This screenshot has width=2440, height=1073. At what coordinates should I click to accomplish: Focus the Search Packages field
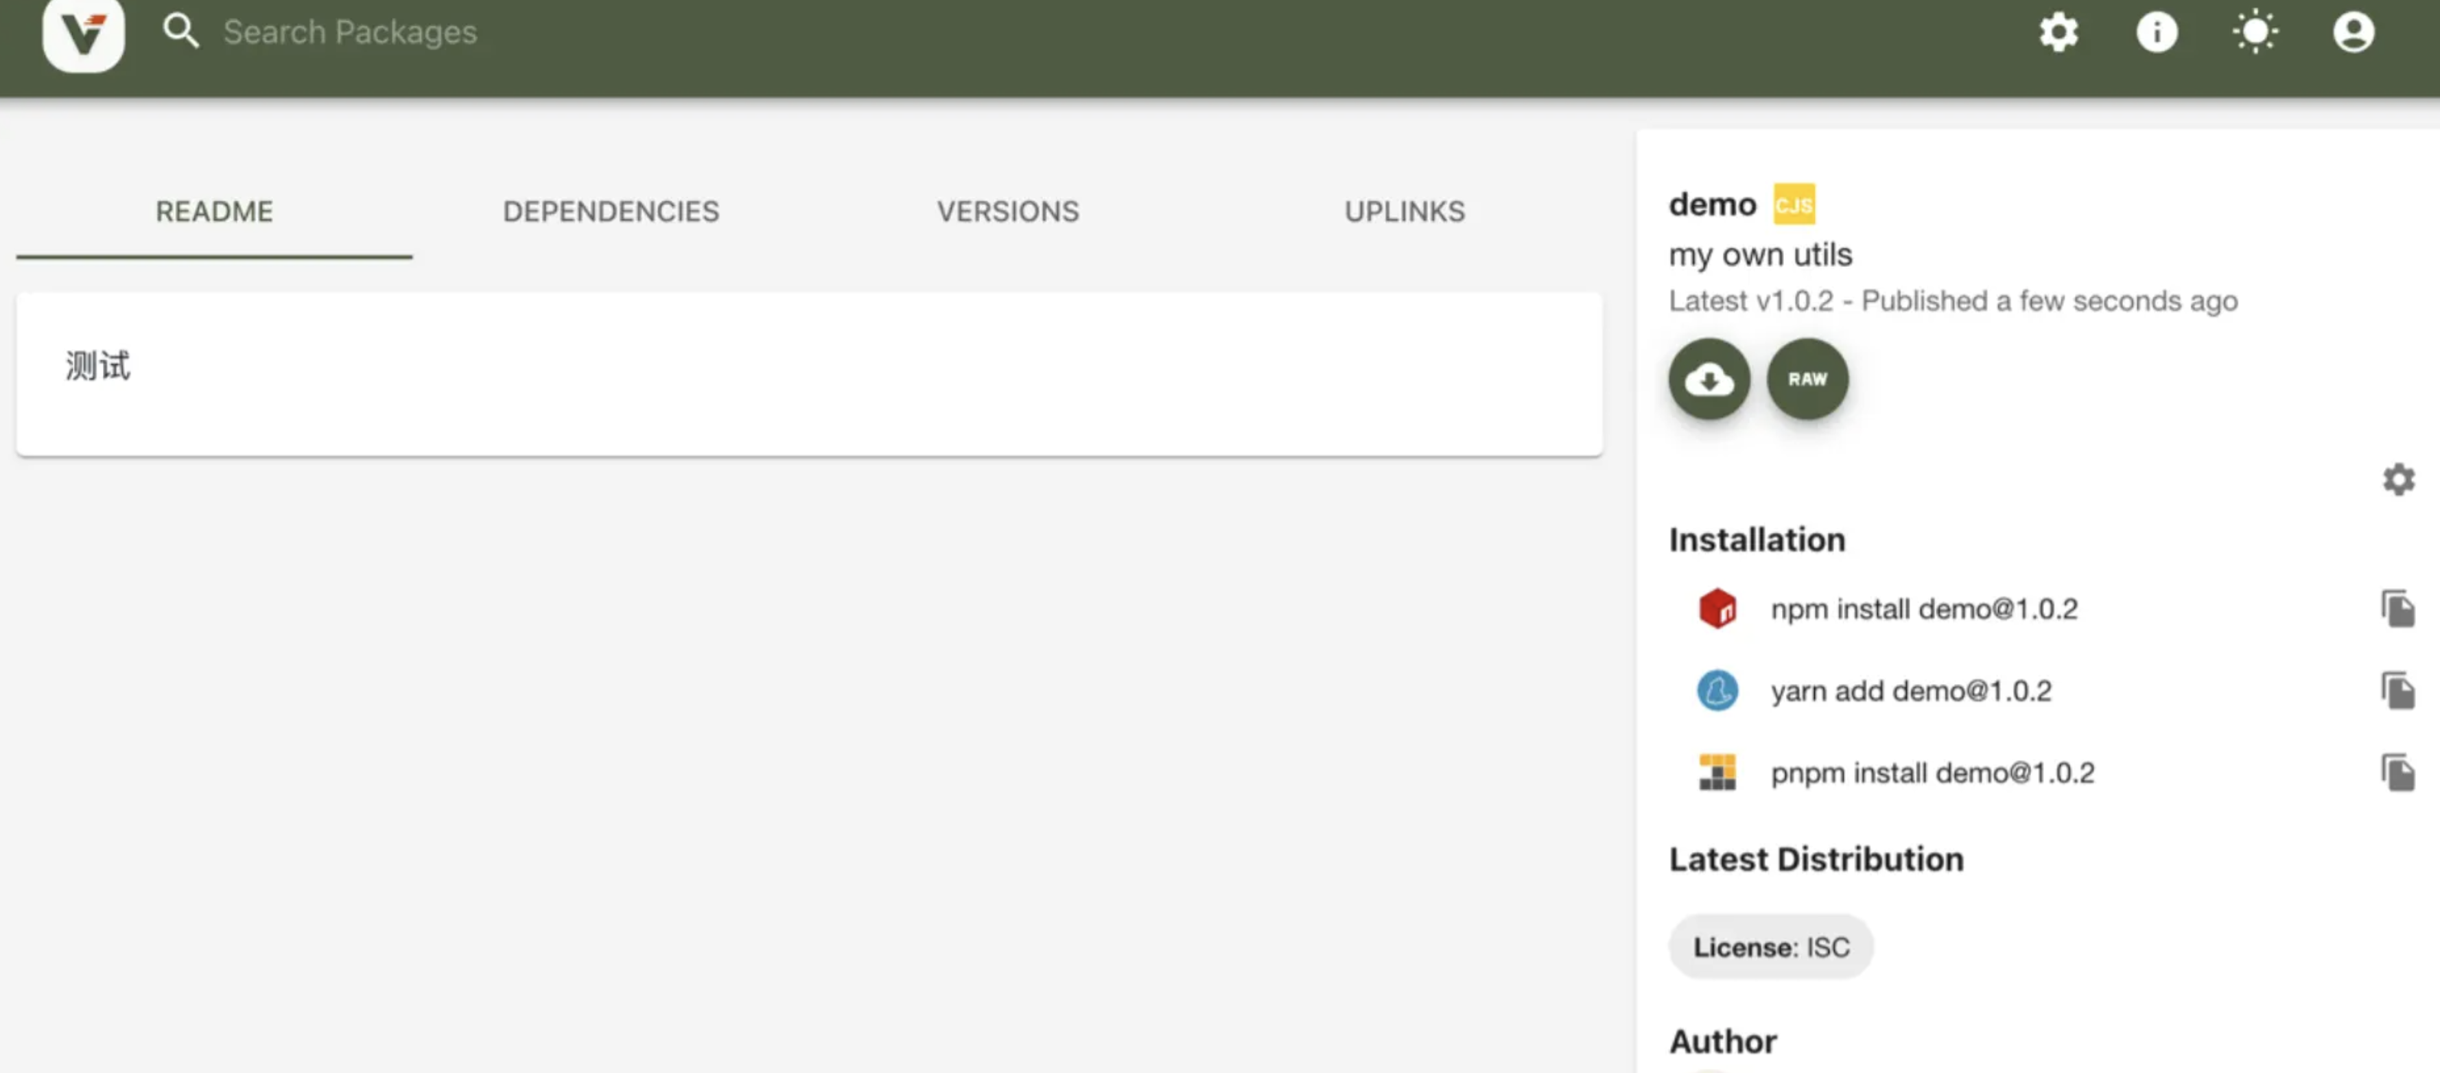(351, 32)
